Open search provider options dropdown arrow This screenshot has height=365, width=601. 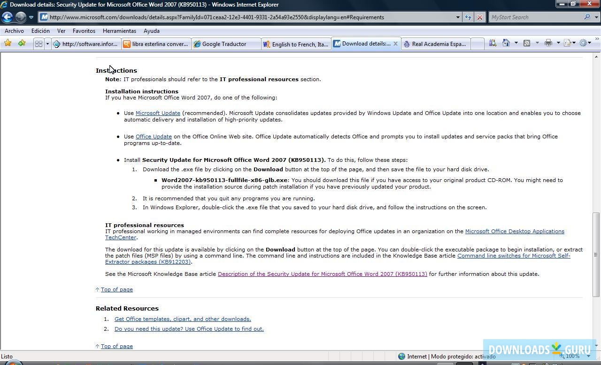[596, 17]
